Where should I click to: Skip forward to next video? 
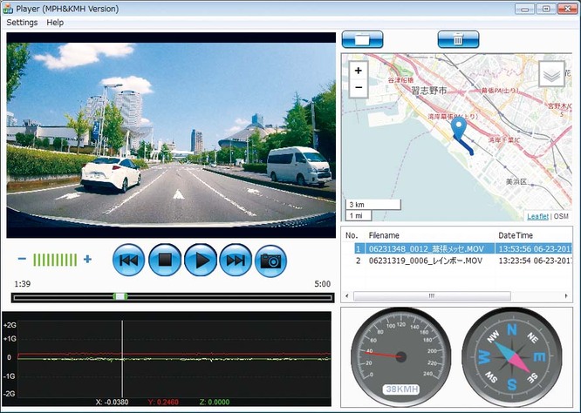click(x=236, y=259)
